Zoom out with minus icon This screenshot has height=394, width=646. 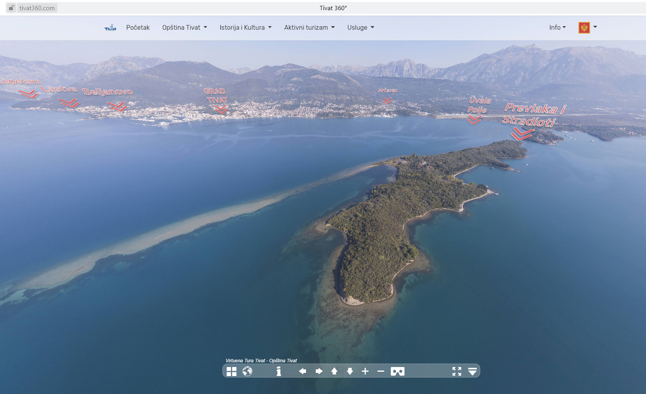click(381, 371)
